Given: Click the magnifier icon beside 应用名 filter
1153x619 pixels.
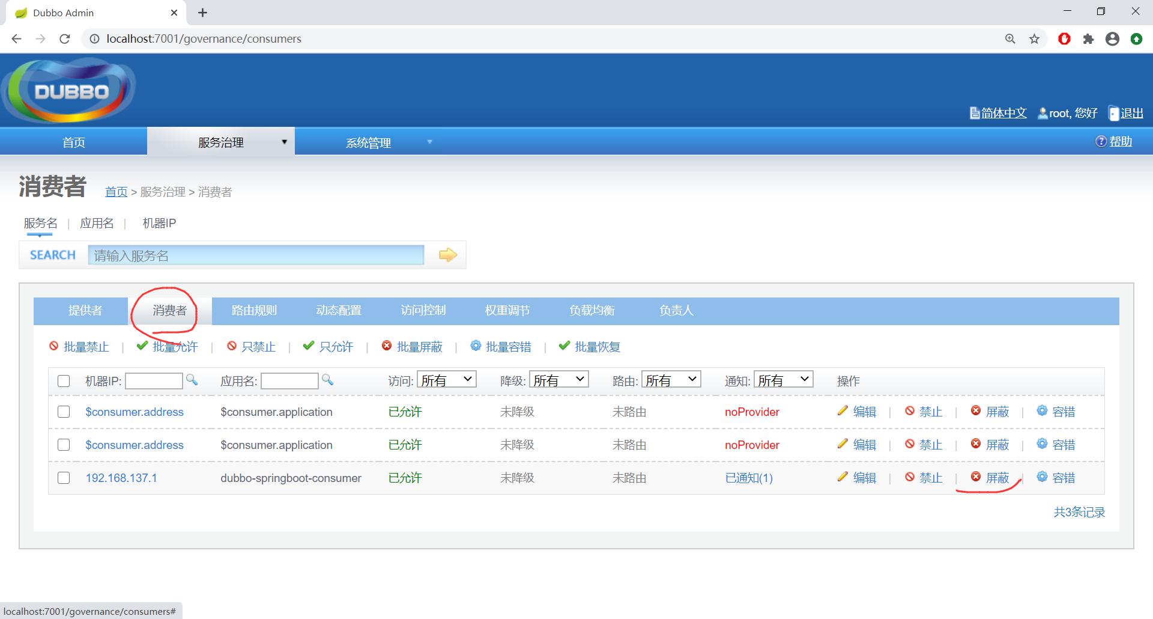Looking at the screenshot, I should (x=327, y=380).
